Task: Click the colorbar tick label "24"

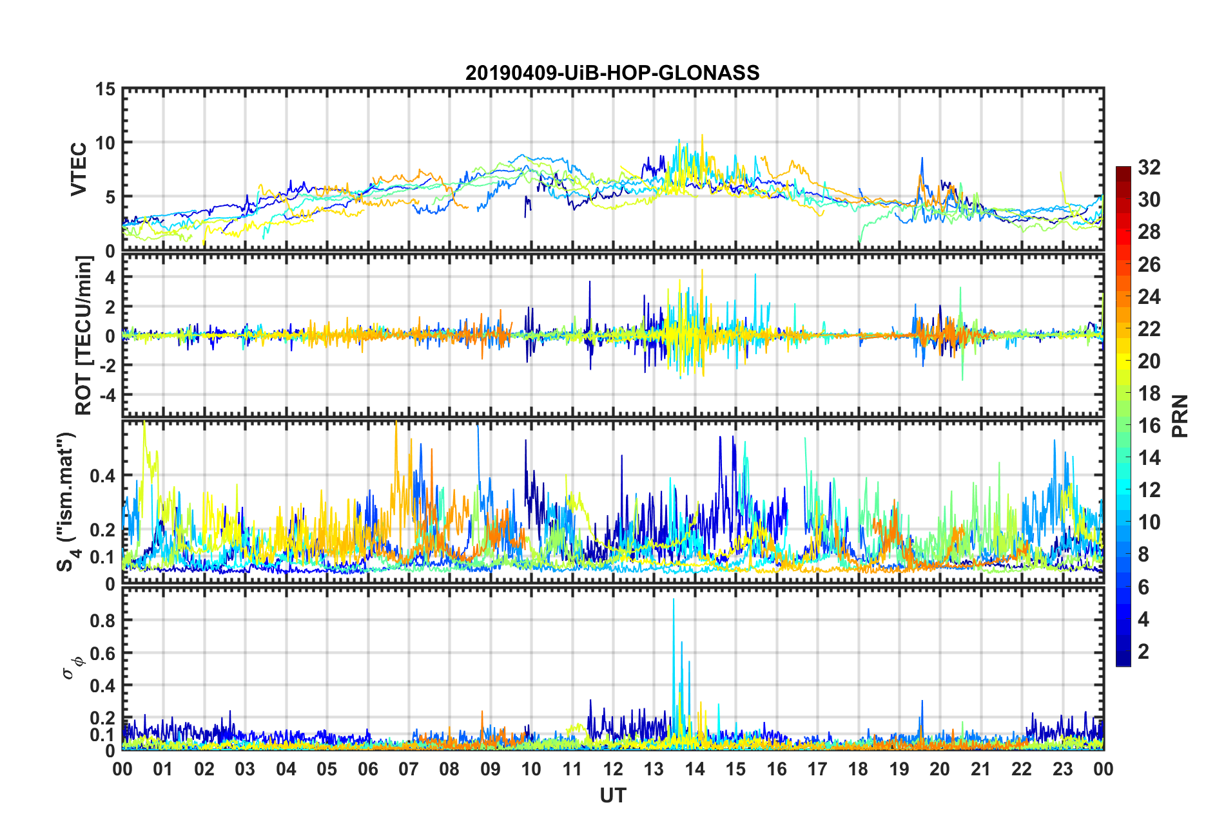Action: (1149, 296)
